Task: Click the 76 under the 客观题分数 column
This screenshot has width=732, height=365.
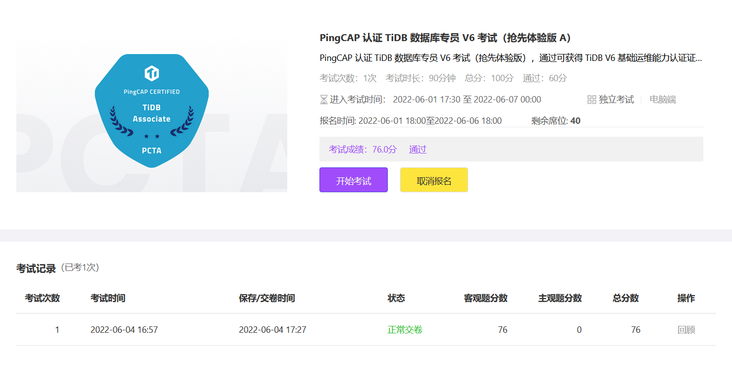Action: click(x=503, y=330)
